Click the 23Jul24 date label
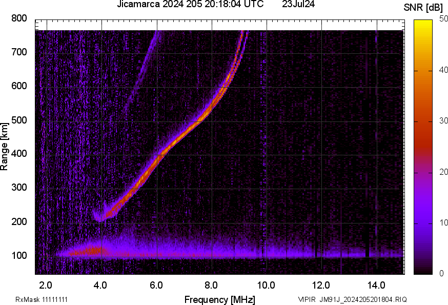 pos(298,5)
